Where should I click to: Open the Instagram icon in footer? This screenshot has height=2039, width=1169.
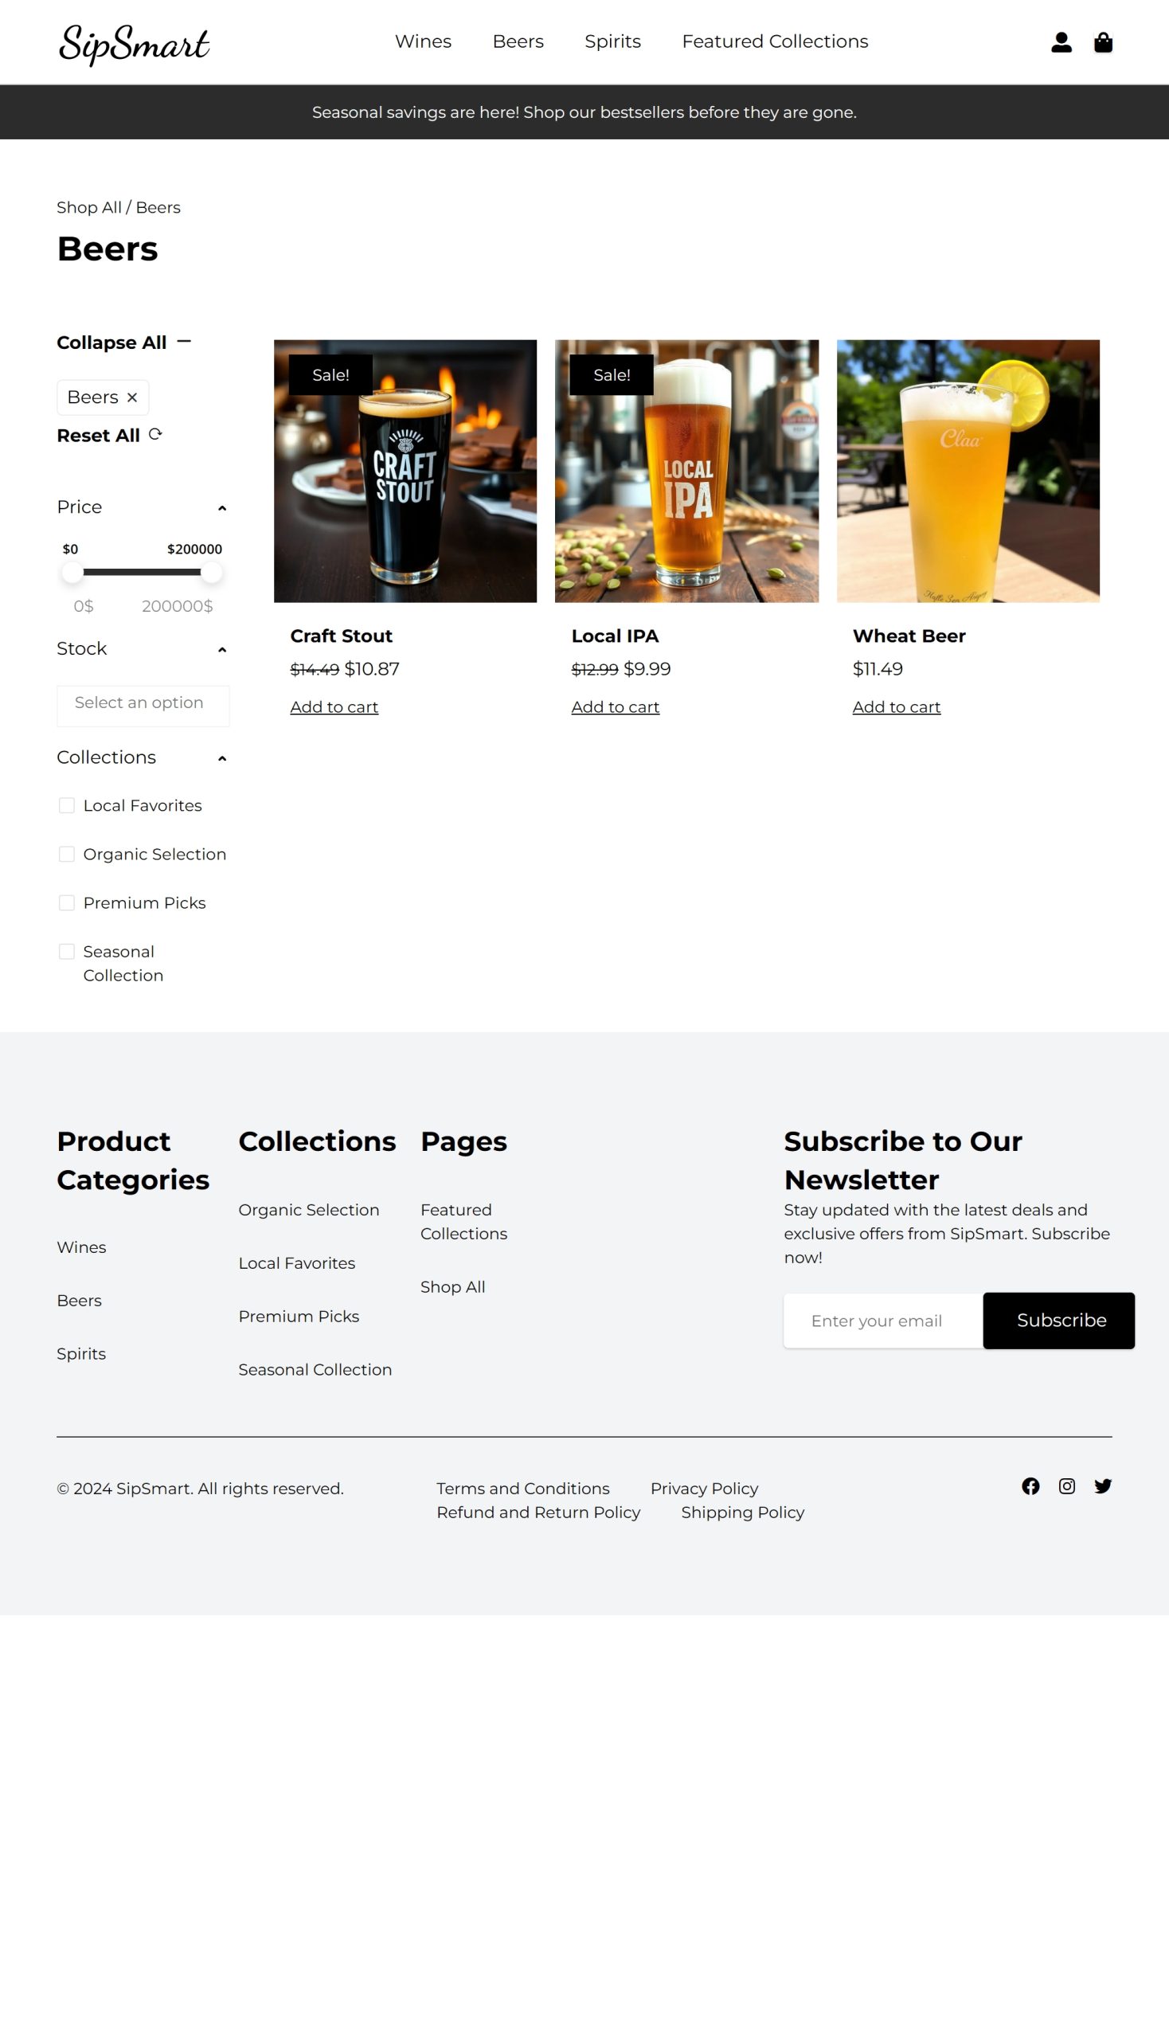(x=1066, y=1485)
